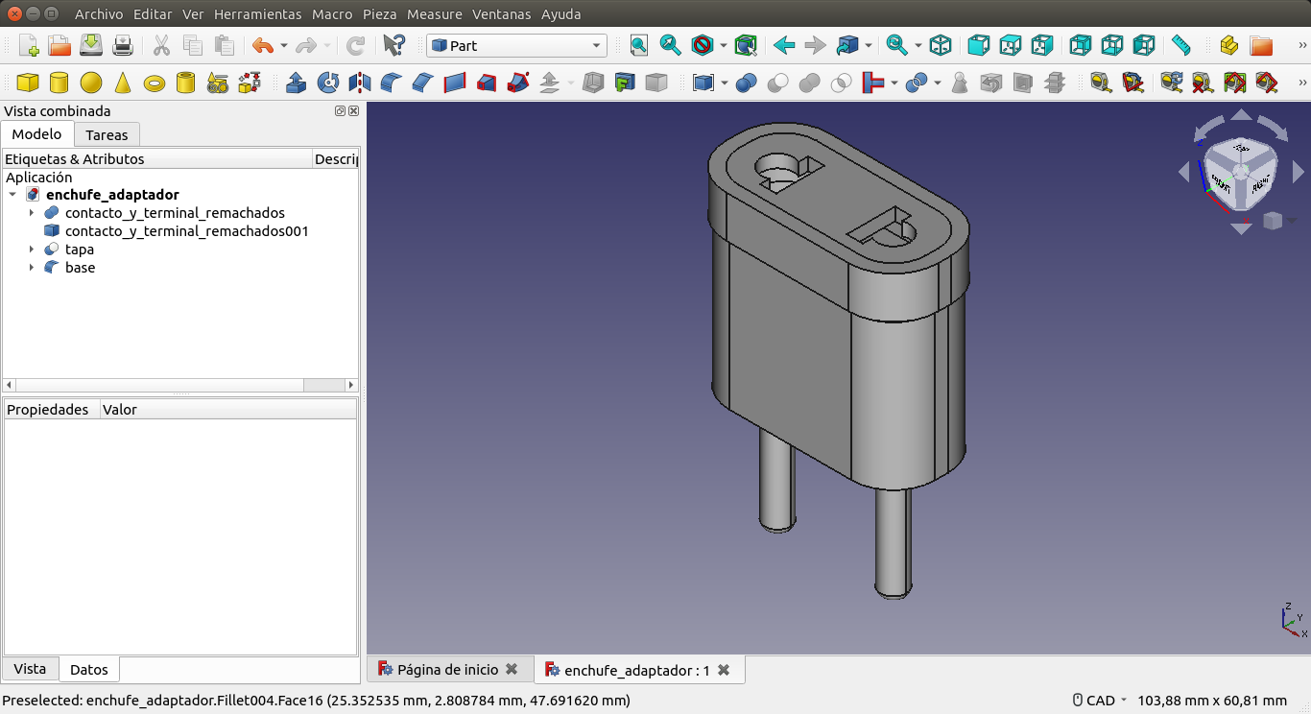Click the Fit All view icon
Image resolution: width=1311 pixels, height=714 pixels.
(x=639, y=45)
